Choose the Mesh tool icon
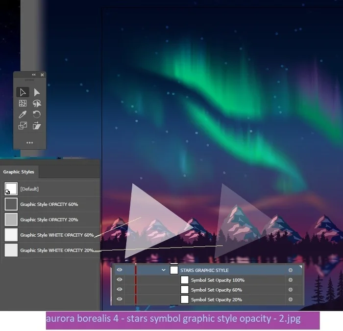Viewport: 343px width, 331px height. (23, 104)
